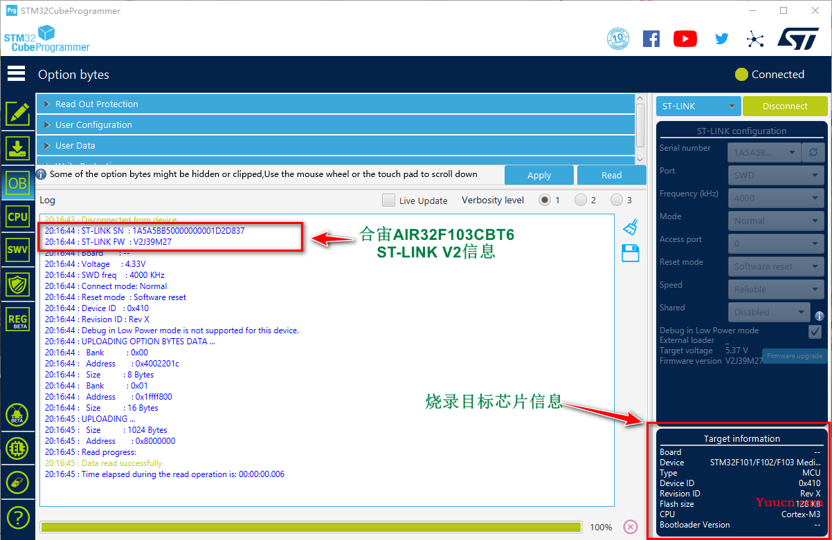Screen dimensions: 832x540
Task: Click the 'Option bytes' page title
Action: tap(73, 75)
